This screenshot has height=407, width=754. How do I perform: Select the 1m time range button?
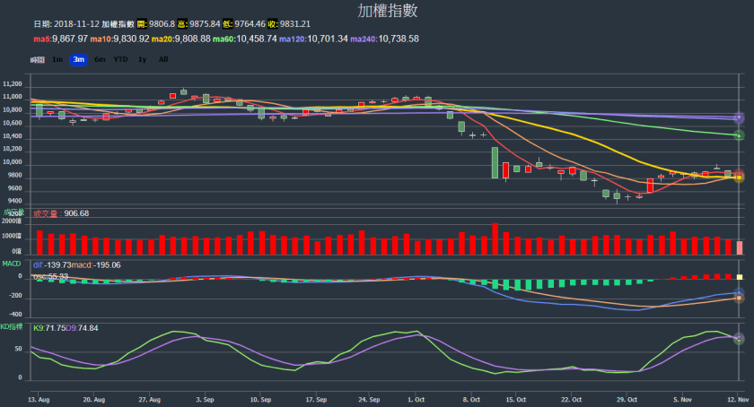point(57,59)
